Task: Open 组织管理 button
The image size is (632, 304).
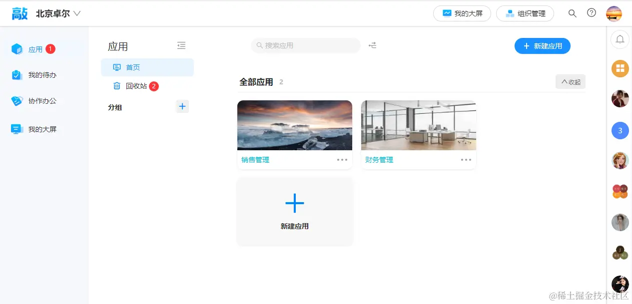Action: pos(525,13)
